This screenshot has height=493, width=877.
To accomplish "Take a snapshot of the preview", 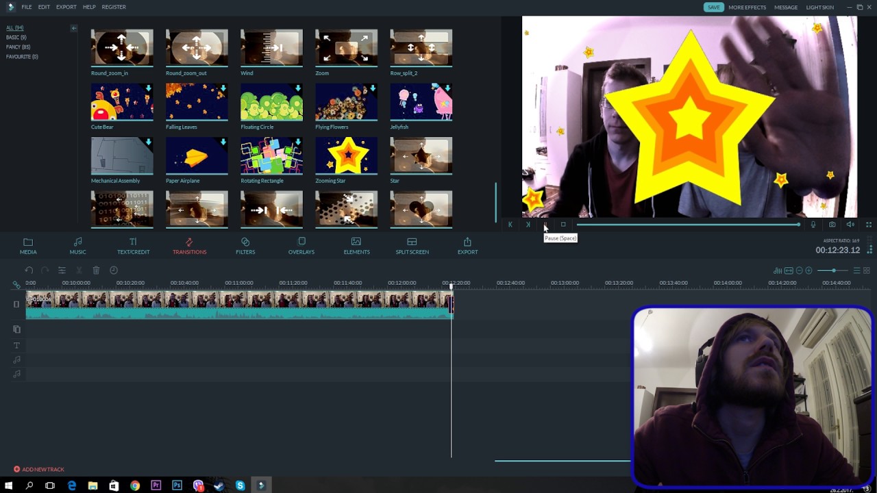I will [832, 225].
